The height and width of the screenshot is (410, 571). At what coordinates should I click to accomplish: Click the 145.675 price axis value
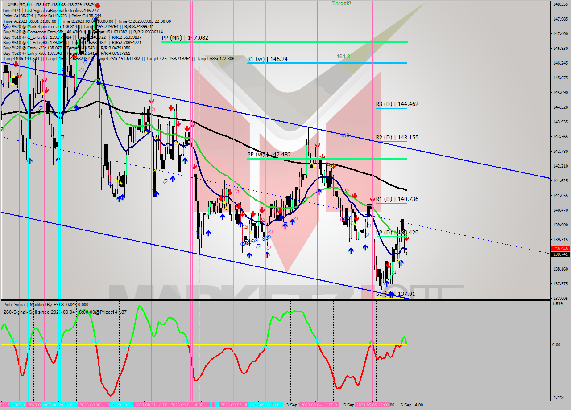[560, 78]
